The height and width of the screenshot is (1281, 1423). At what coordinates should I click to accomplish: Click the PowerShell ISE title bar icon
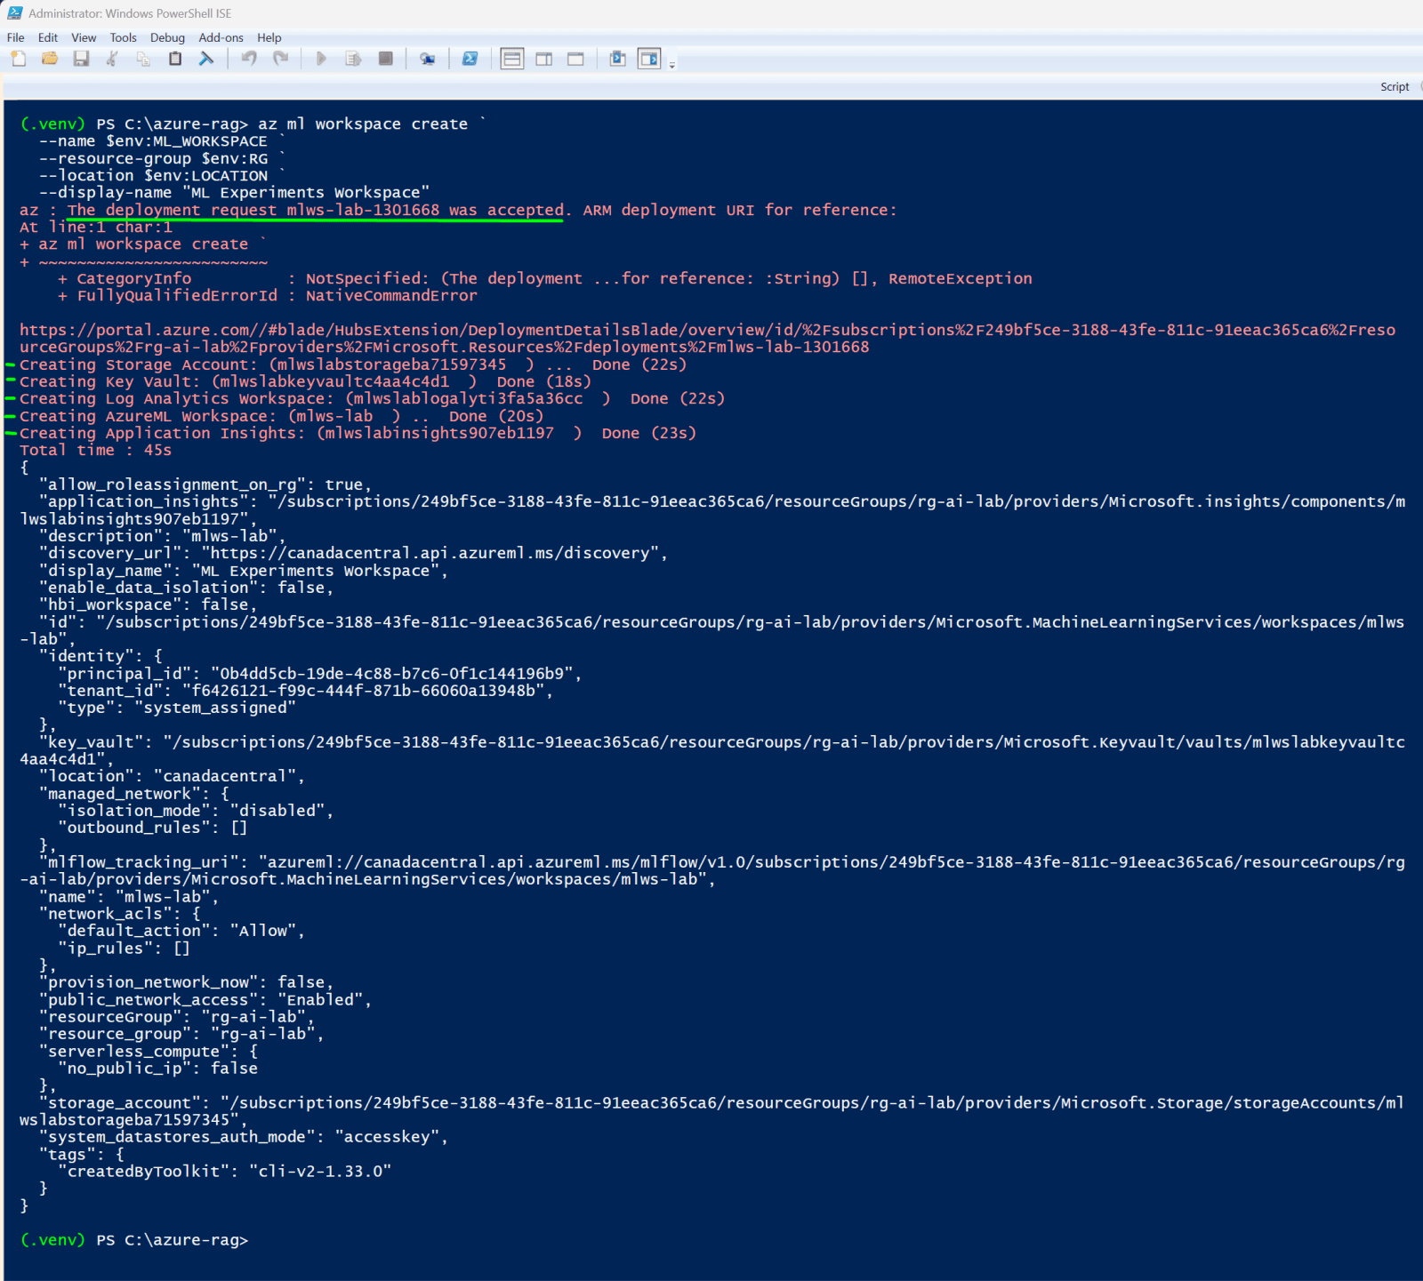coord(15,12)
